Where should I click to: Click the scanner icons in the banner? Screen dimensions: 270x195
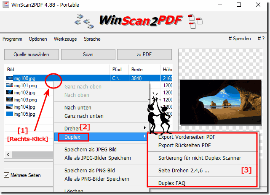point(84,21)
